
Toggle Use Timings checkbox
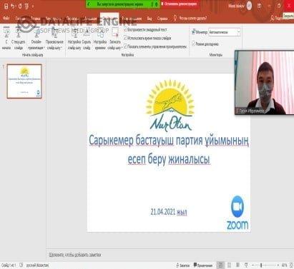125,38
